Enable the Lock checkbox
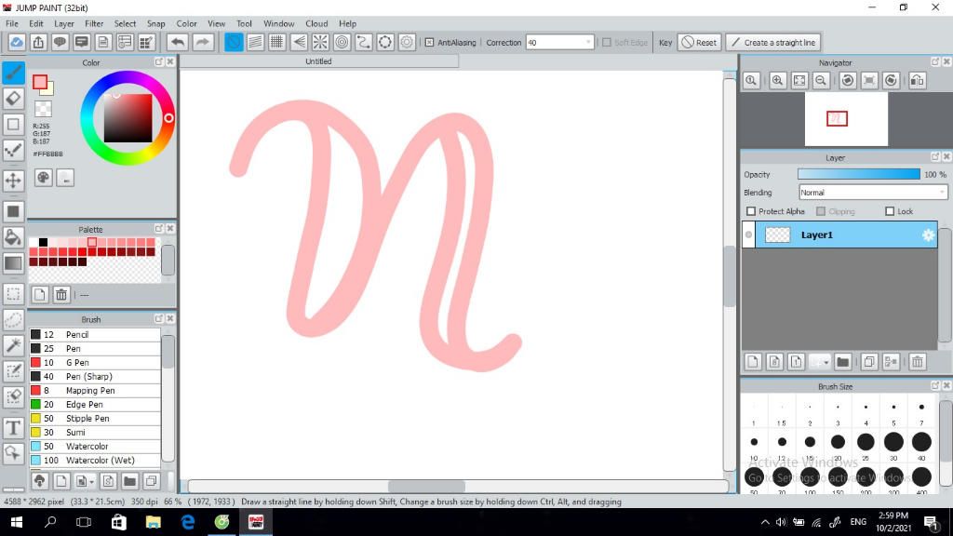Viewport: 953px width, 536px height. tap(890, 211)
